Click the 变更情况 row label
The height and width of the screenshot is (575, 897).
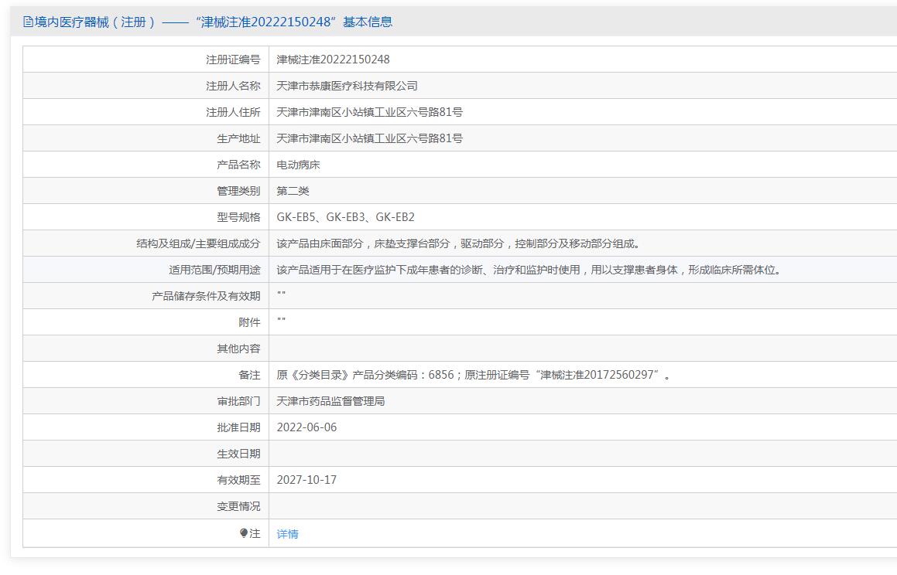[x=238, y=506]
